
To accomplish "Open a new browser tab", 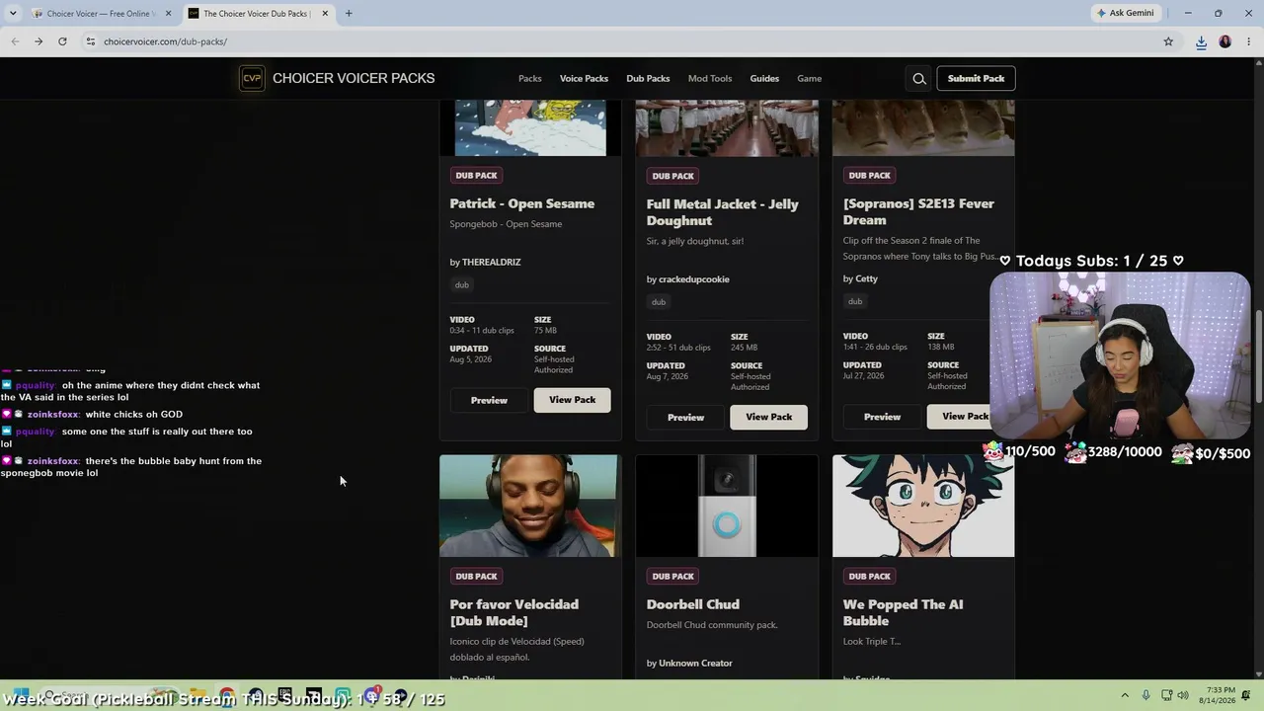I will (349, 14).
